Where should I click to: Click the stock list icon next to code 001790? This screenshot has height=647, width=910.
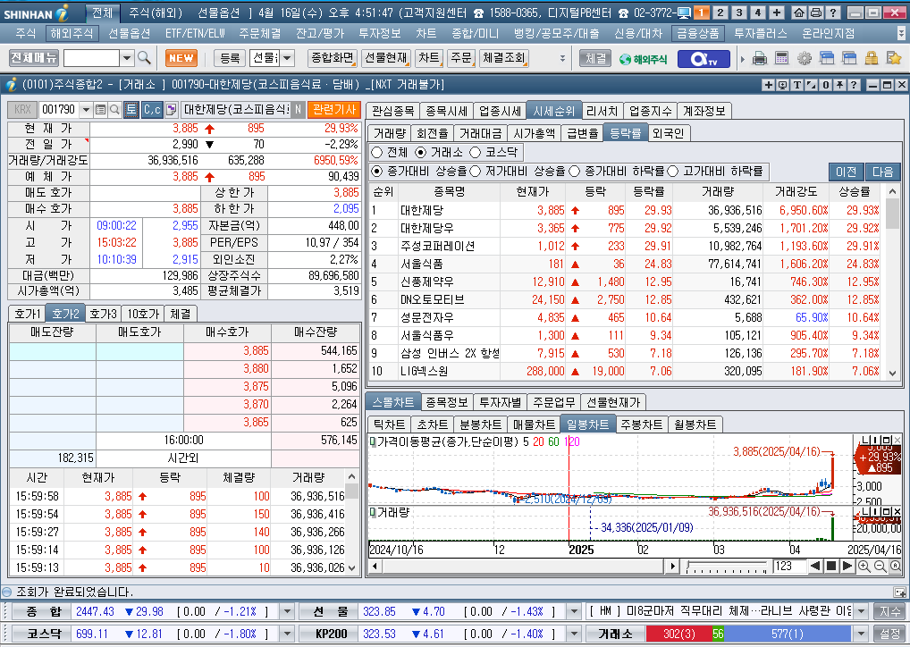100,110
